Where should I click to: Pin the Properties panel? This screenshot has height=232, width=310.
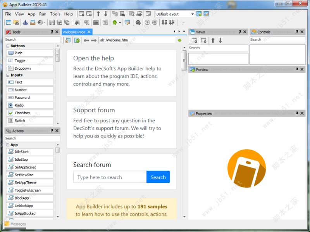point(297,113)
